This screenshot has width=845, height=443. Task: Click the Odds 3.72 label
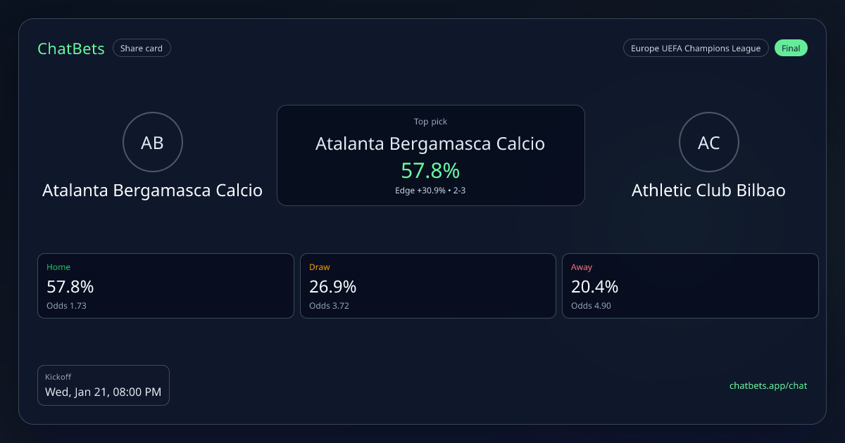pyautogui.click(x=329, y=306)
